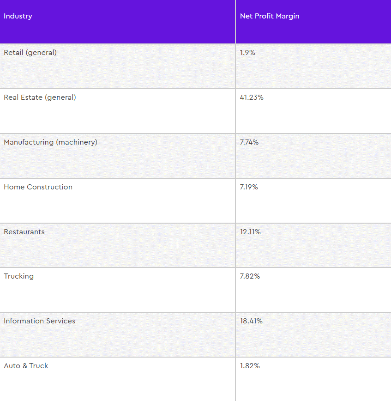This screenshot has height=401, width=391.
Task: Click the Industry column header
Action: coord(18,16)
